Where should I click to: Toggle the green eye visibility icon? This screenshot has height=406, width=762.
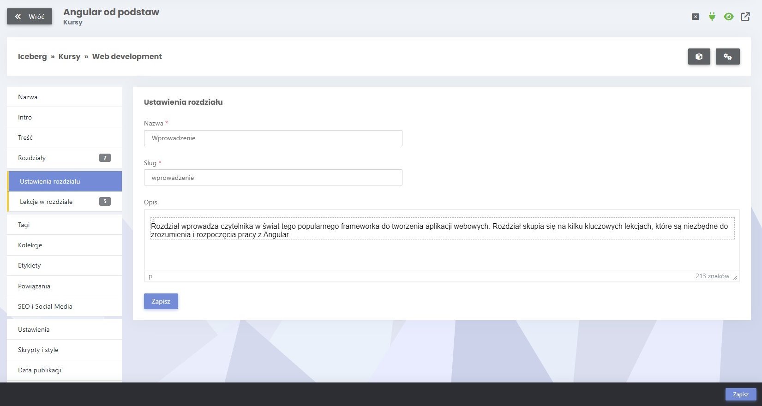(x=729, y=17)
